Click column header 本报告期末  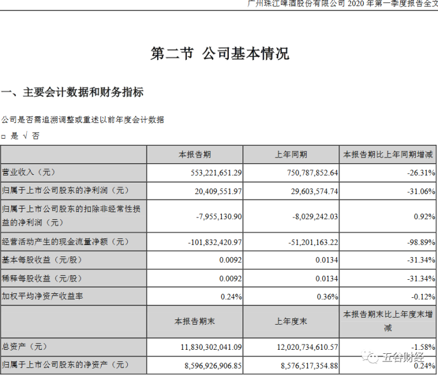(194, 322)
